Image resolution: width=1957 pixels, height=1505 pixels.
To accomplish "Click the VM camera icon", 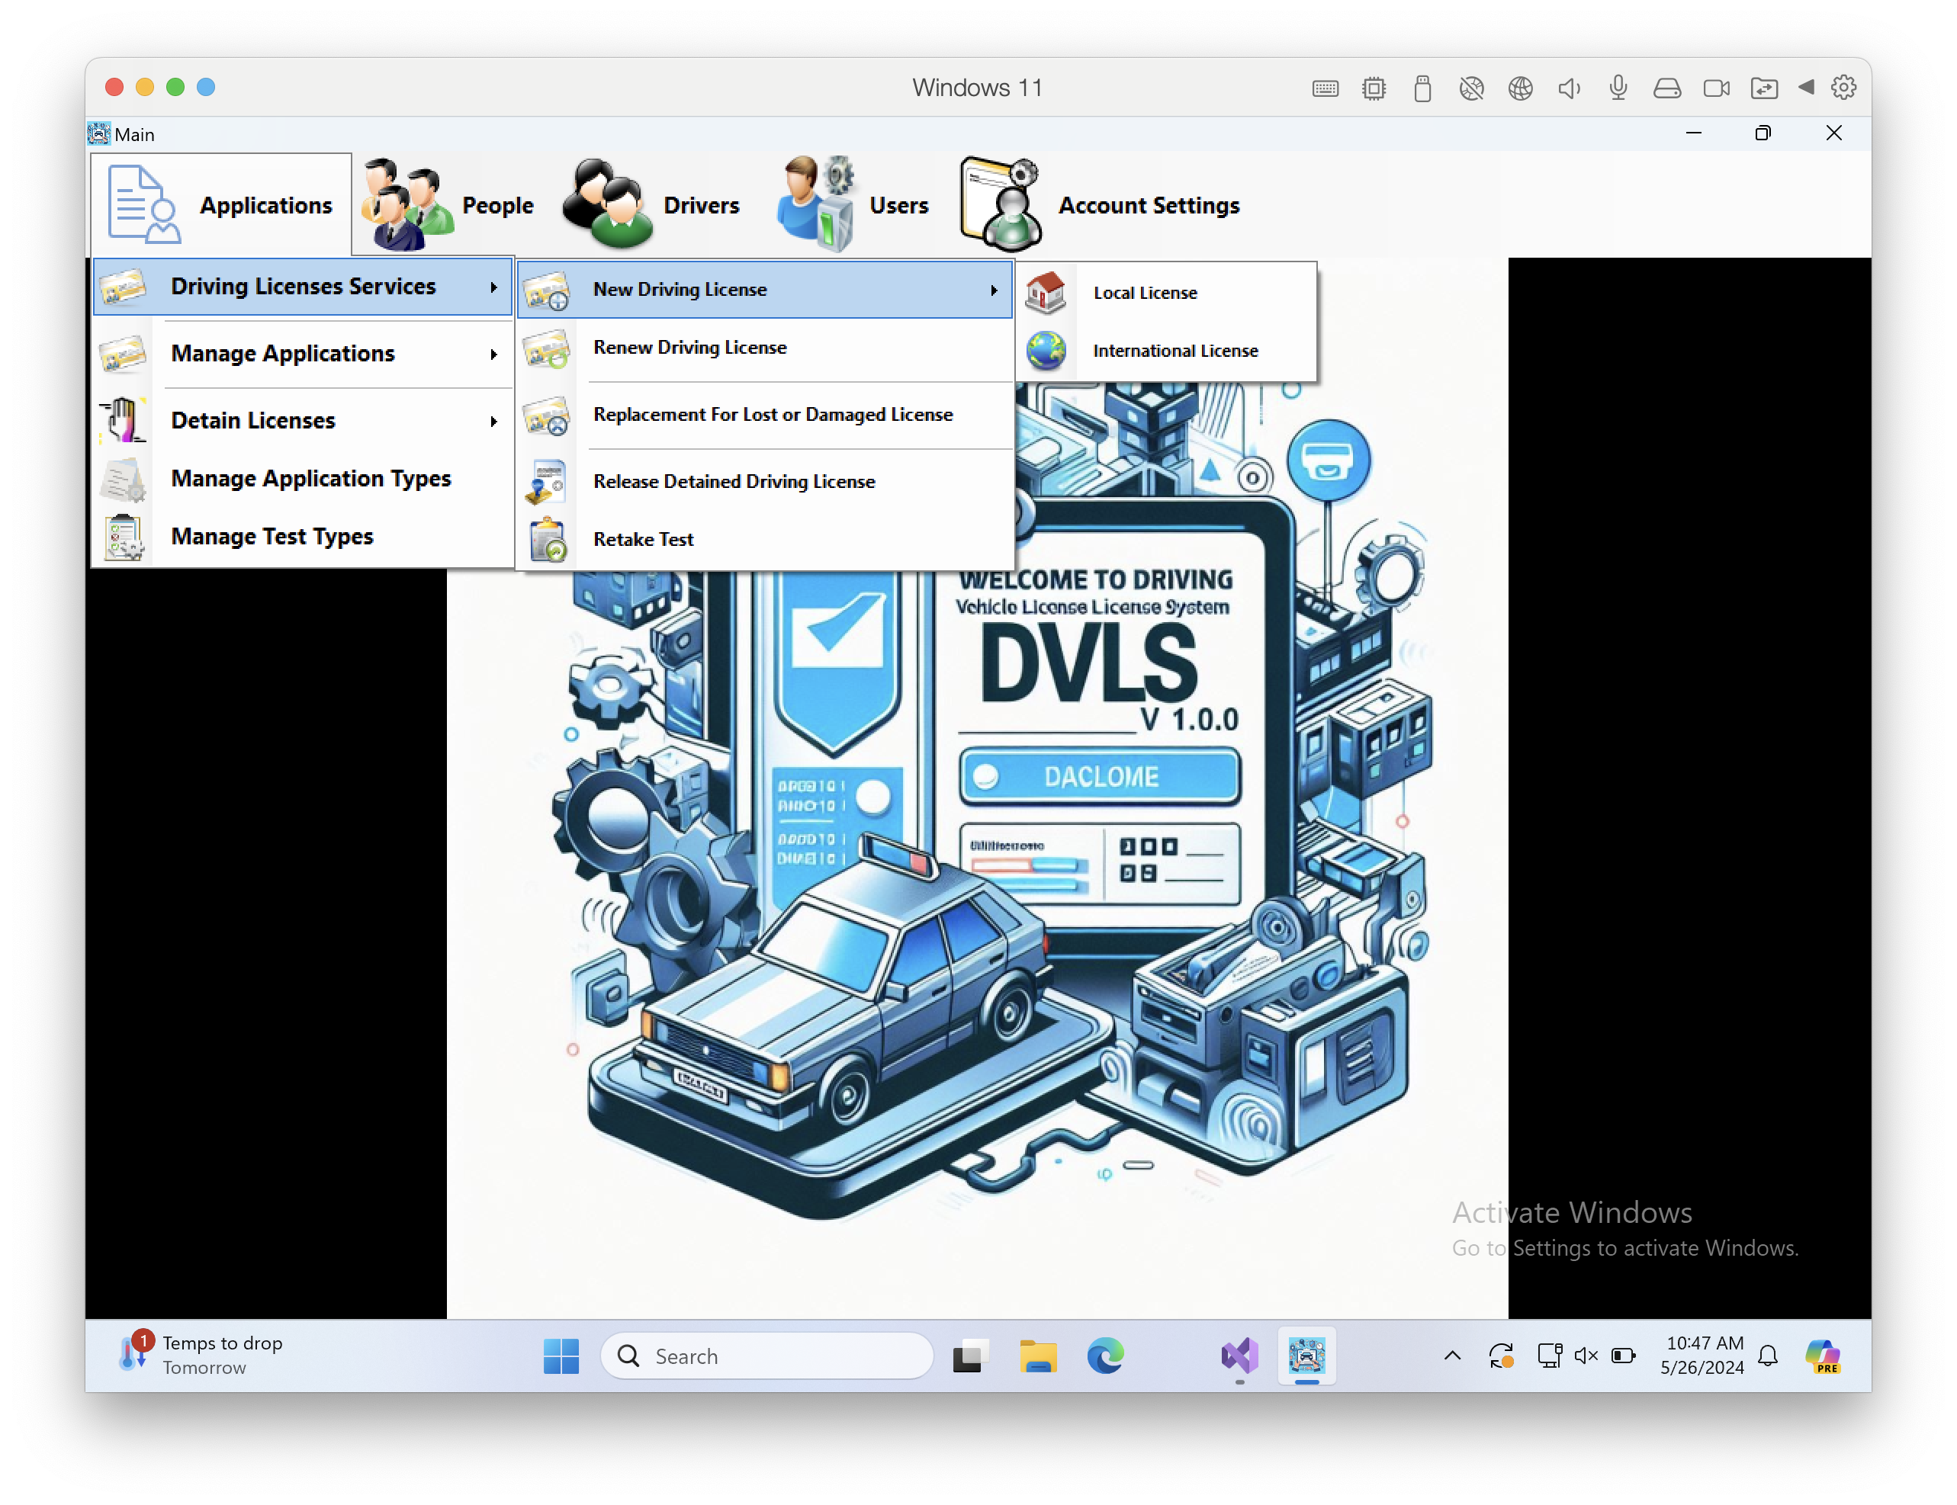I will (x=1716, y=88).
